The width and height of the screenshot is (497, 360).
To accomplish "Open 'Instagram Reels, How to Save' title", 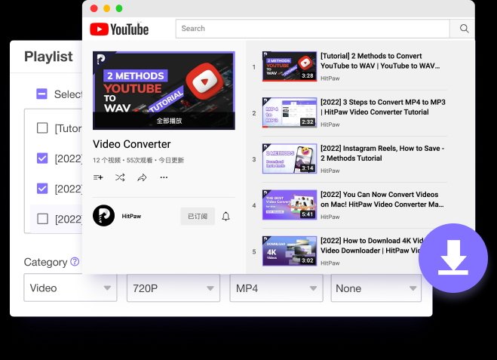I will point(382,153).
